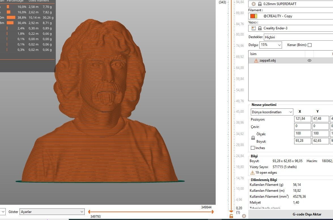Click the Boyut 93,28 x 62,65 x 96,05 text
Screen dimensions: 333x220
tap(287, 161)
